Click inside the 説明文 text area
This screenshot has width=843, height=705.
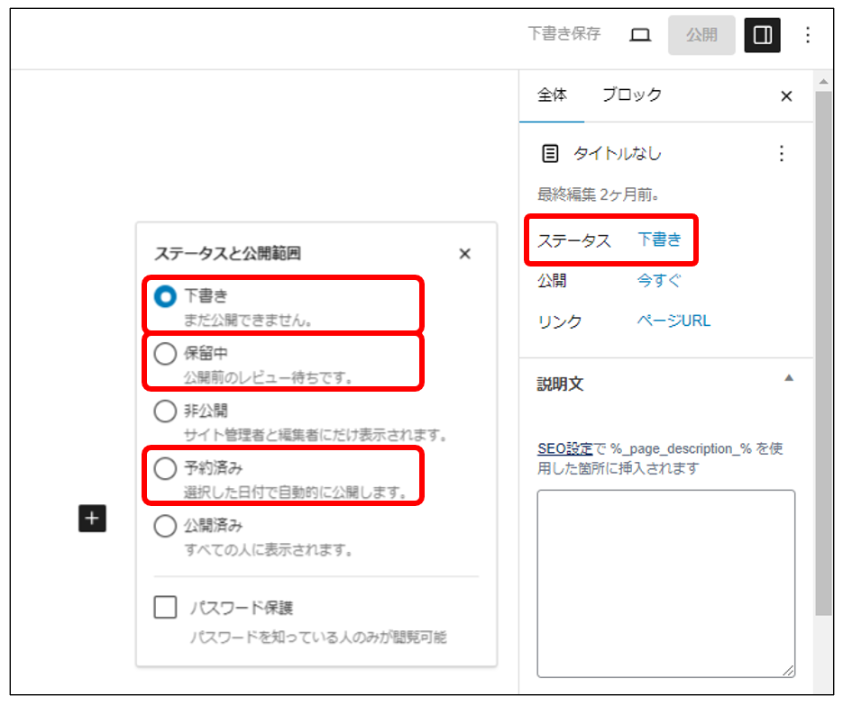click(665, 583)
